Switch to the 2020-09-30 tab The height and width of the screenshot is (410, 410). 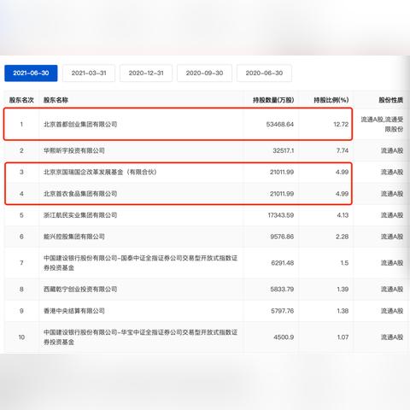(x=204, y=73)
